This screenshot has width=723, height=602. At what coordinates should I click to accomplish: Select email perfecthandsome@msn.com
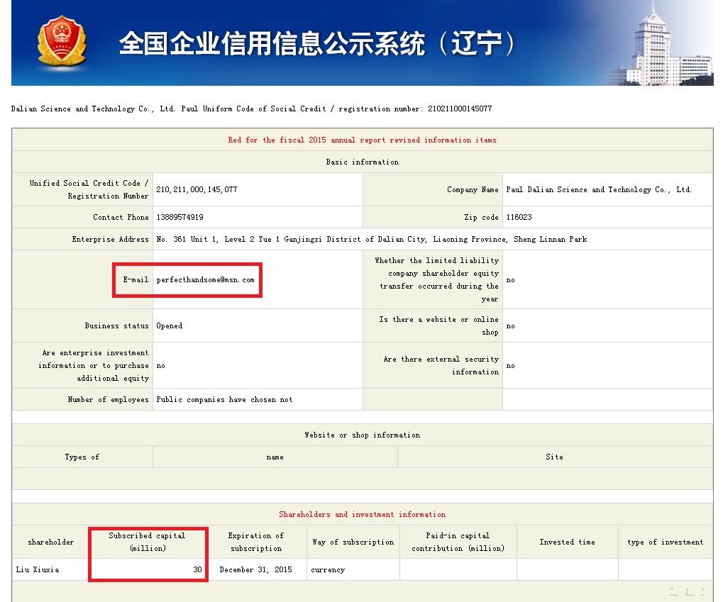coord(205,280)
